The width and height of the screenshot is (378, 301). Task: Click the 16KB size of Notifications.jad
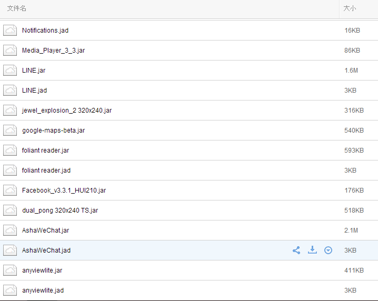pos(352,31)
